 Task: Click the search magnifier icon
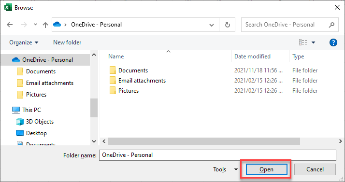[331, 25]
